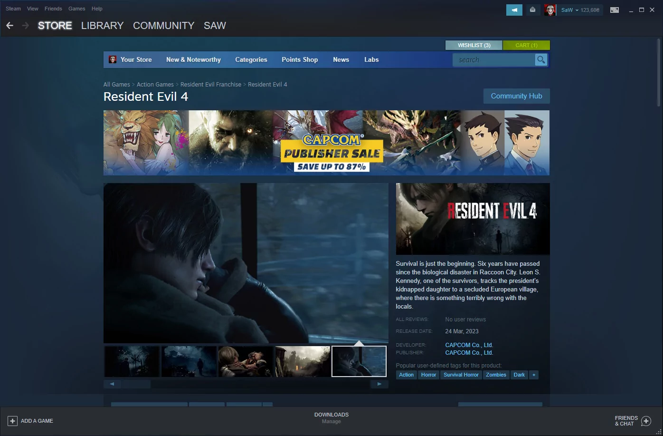
Task: Open the Capcom Publisher Sale banner
Action: point(326,143)
